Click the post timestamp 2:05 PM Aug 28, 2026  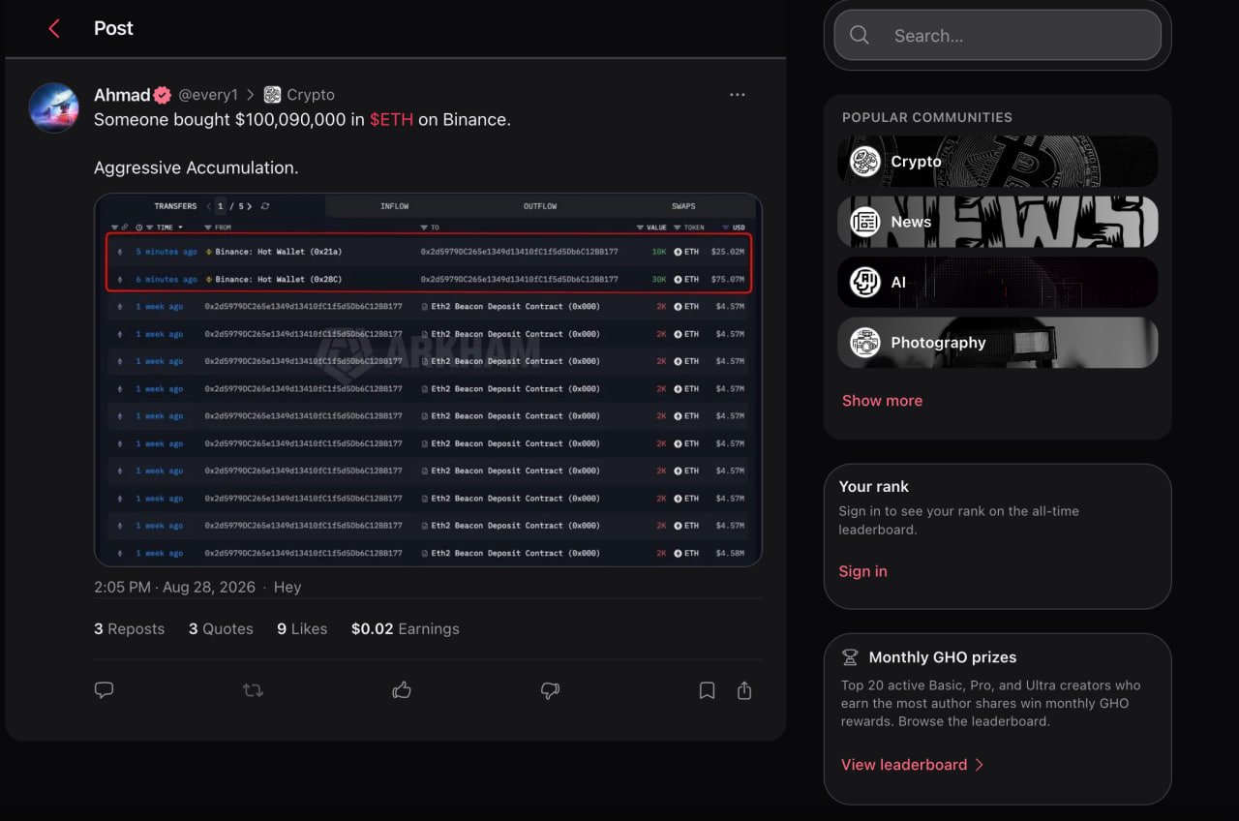(174, 587)
